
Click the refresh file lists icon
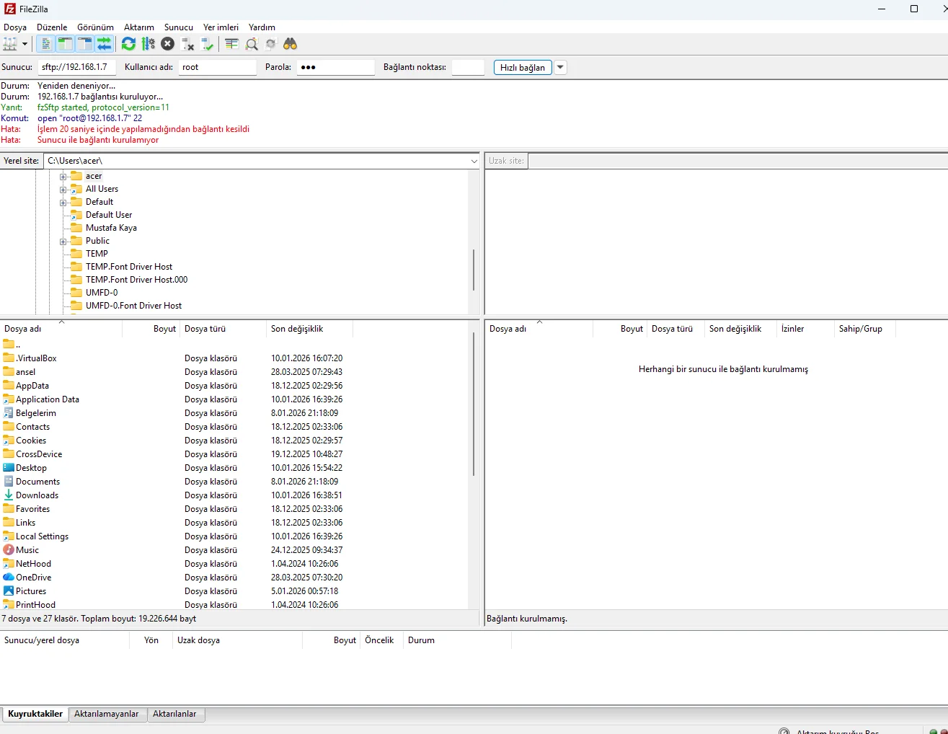pos(128,44)
